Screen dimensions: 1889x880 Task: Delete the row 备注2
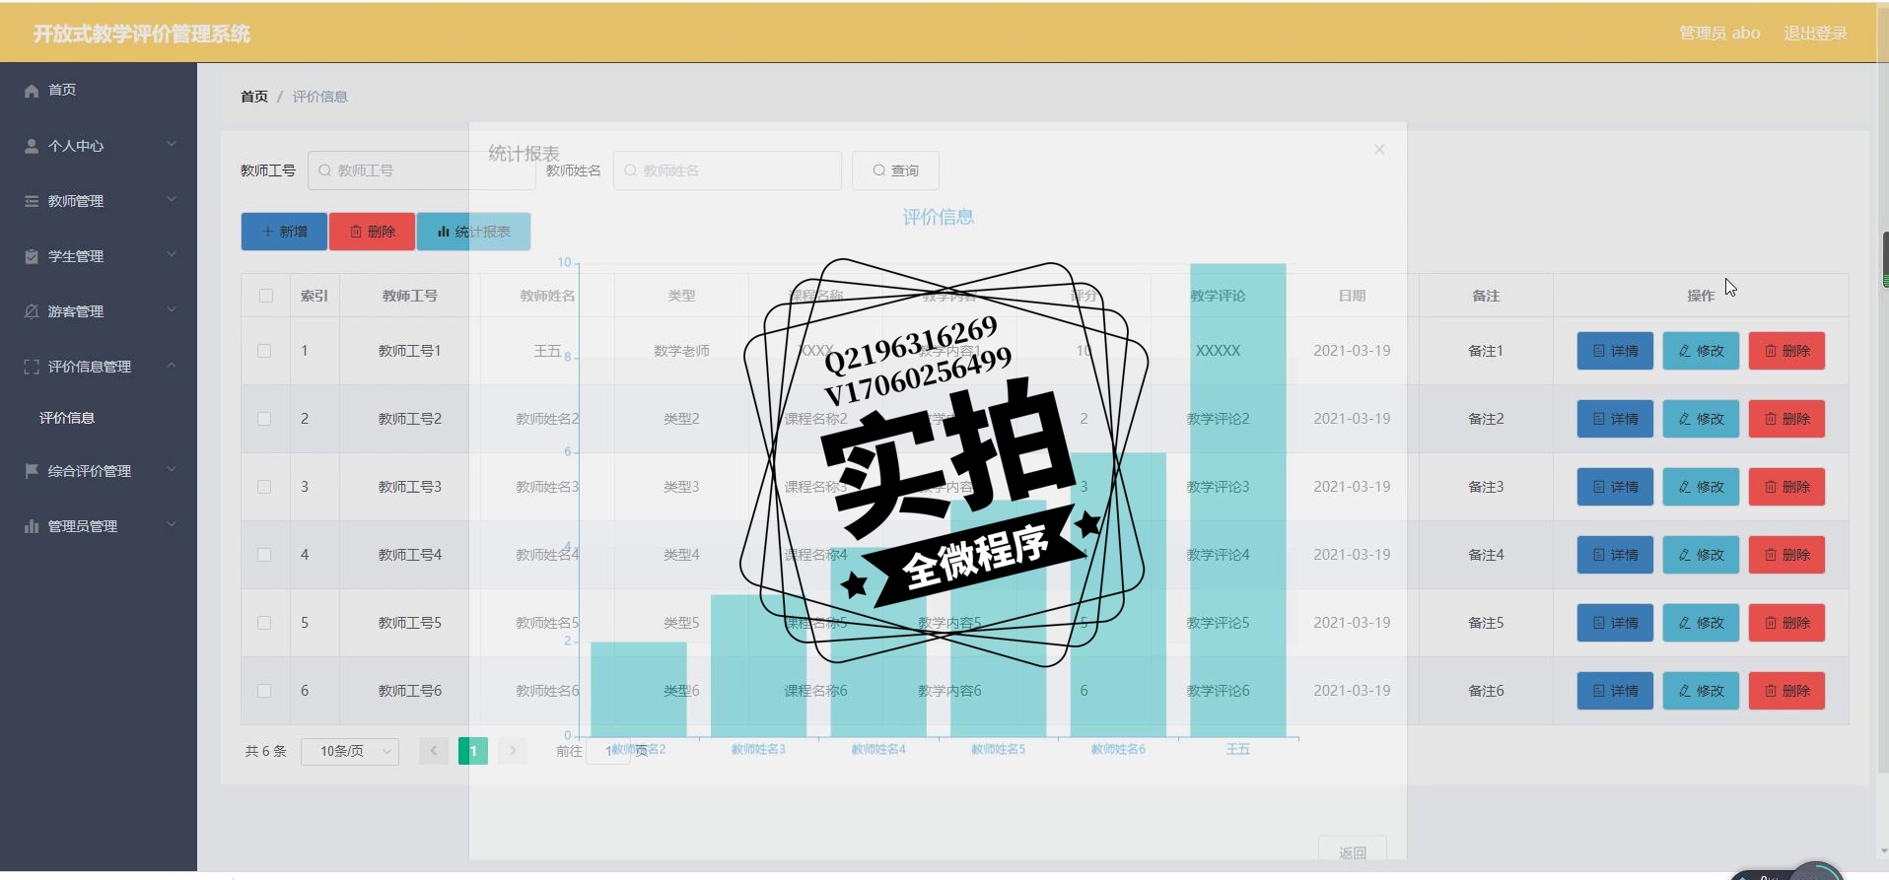1786,419
